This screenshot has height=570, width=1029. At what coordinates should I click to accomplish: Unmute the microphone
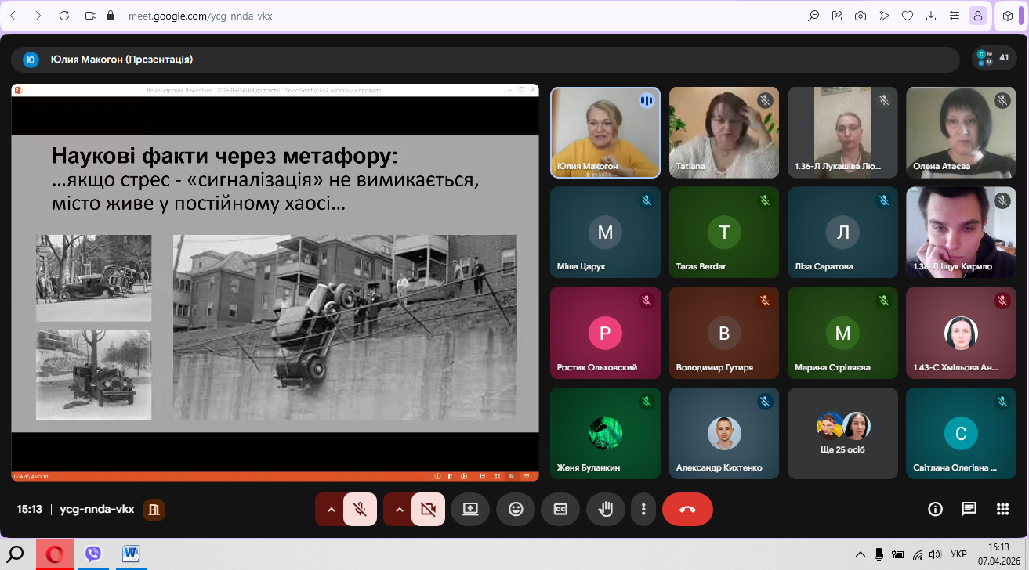click(x=360, y=509)
